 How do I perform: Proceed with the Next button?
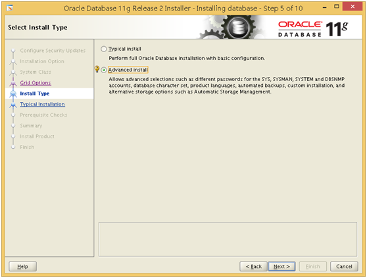[x=281, y=267]
